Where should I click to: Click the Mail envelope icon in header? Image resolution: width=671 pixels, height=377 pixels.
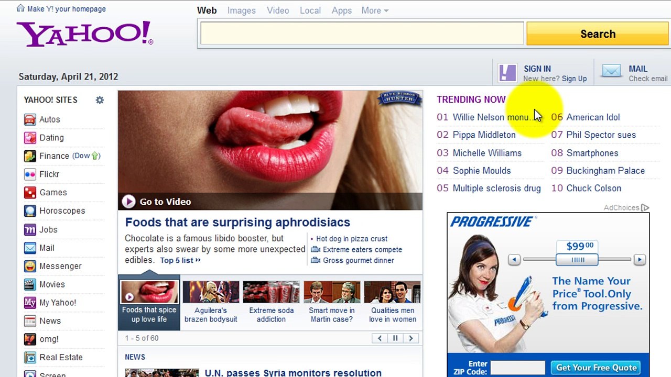pos(611,71)
